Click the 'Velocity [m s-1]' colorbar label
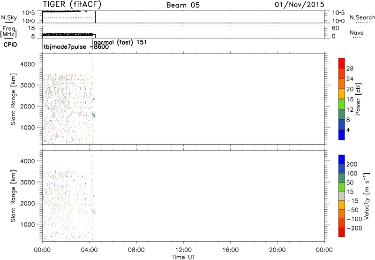This screenshot has height=260, width=375. [366, 196]
